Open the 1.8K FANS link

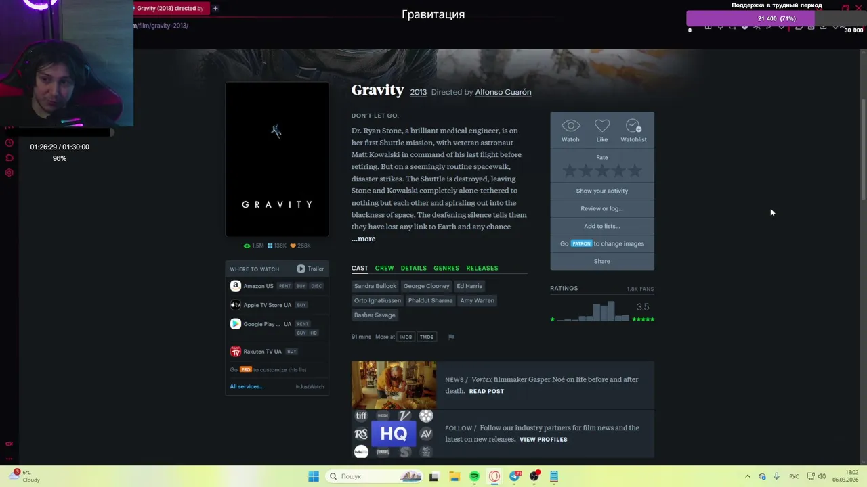[640, 289]
